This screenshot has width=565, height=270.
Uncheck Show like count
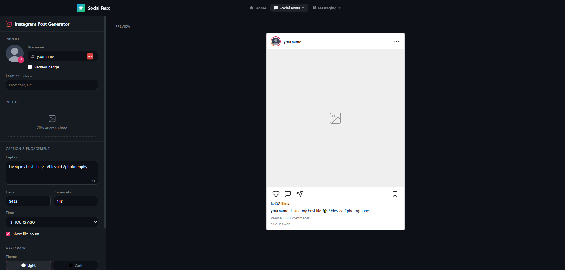[8, 234]
